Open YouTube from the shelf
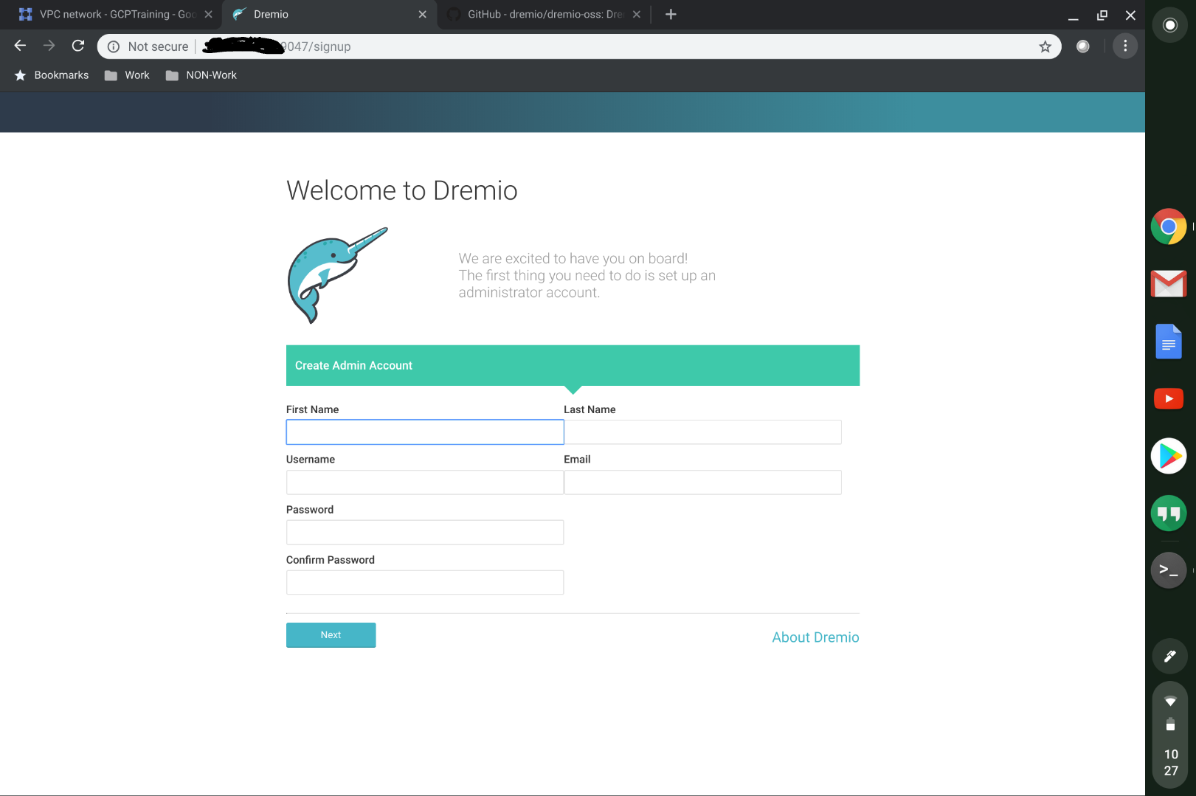1196x796 pixels. pyautogui.click(x=1169, y=399)
